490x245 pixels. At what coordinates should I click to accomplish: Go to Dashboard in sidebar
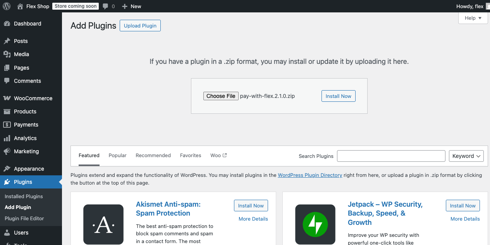coord(31,24)
